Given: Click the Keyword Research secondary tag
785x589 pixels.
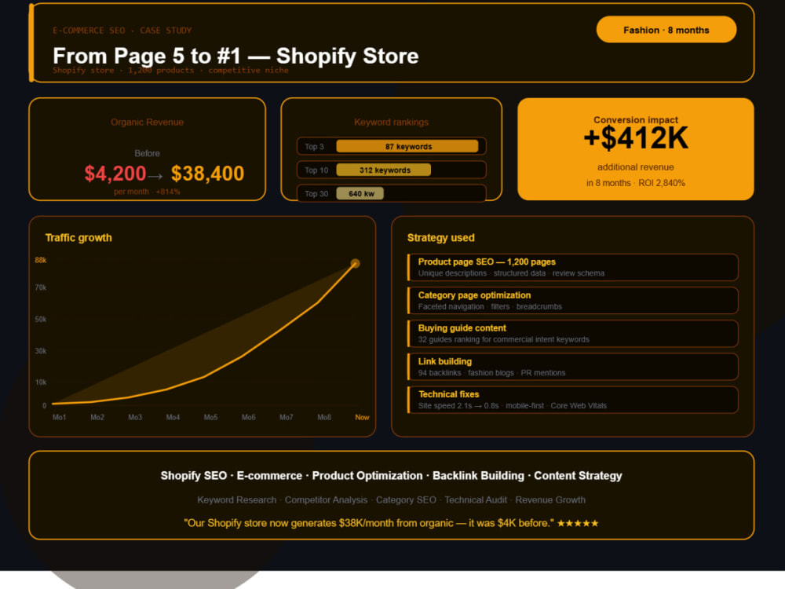Looking at the screenshot, I should [x=236, y=499].
